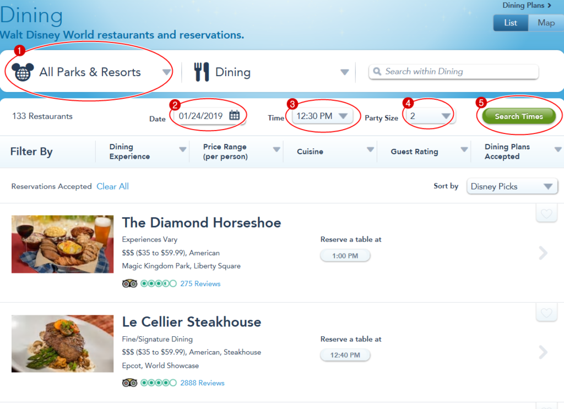Viewport: 564px width, 409px height.
Task: Click Magic Kingdom Park, Liberty Square text
Action: point(181,266)
